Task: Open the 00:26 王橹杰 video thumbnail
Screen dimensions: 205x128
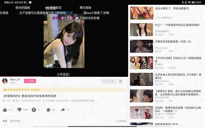Action: click(x=142, y=46)
